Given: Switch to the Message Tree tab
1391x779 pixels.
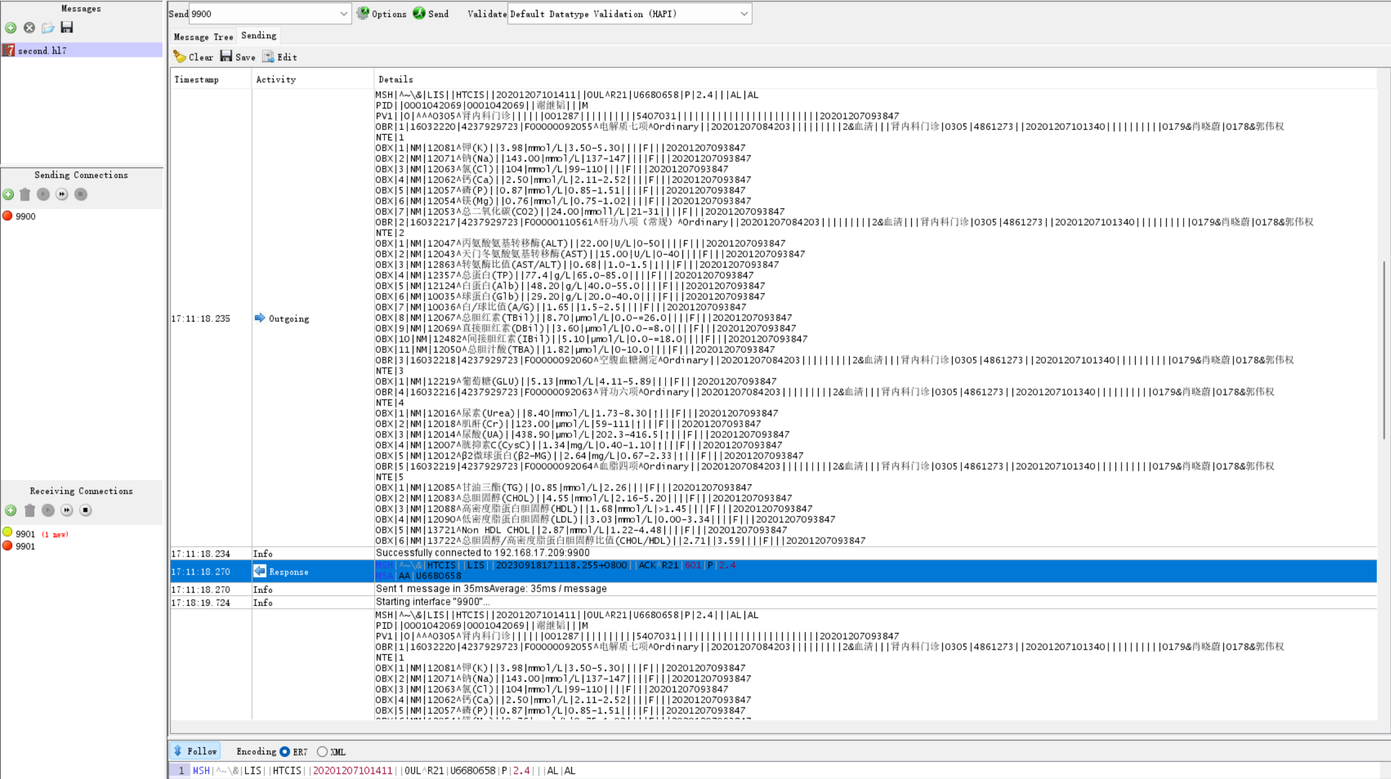Looking at the screenshot, I should [203, 36].
